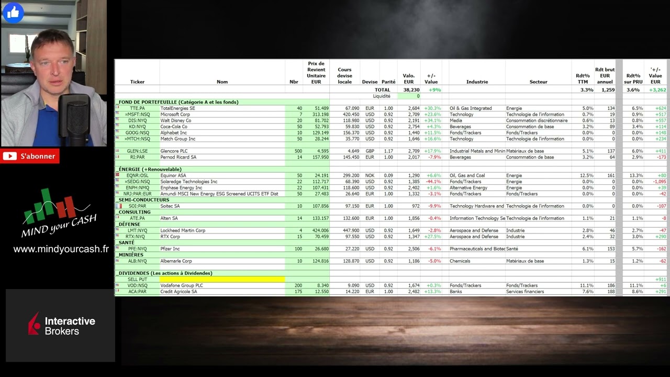
Task: Click the Industrie column header
Action: point(477,82)
